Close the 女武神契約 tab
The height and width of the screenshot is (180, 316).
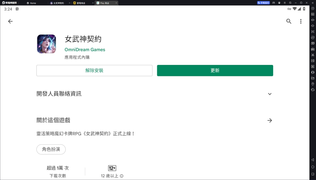[69, 3]
